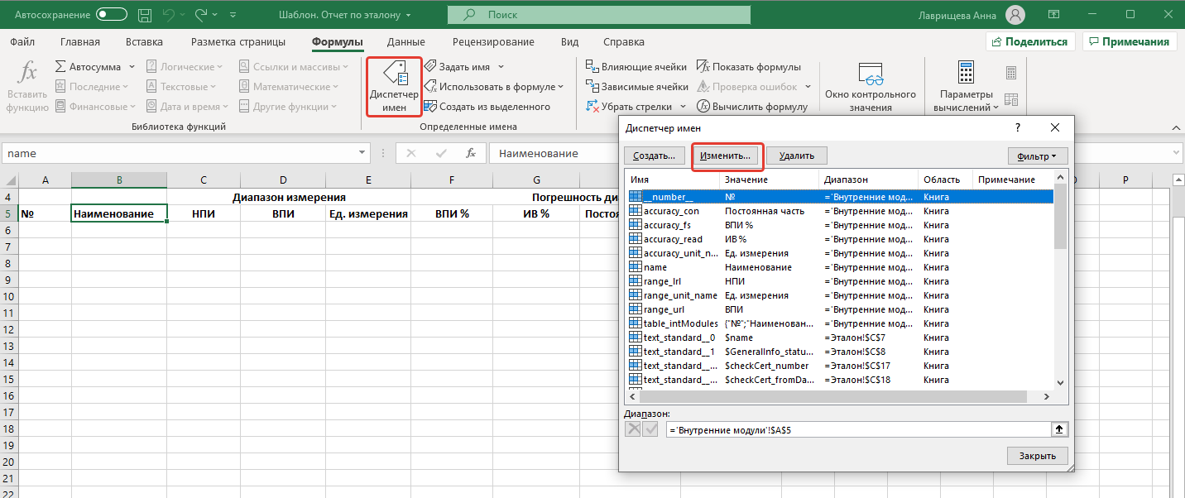
Task: Click the Поделиться button
Action: 1031,42
